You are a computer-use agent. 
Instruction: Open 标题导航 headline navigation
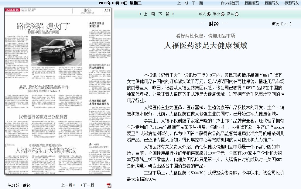(x=292, y=3)
